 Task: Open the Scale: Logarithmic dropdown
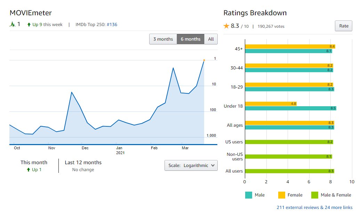point(191,165)
